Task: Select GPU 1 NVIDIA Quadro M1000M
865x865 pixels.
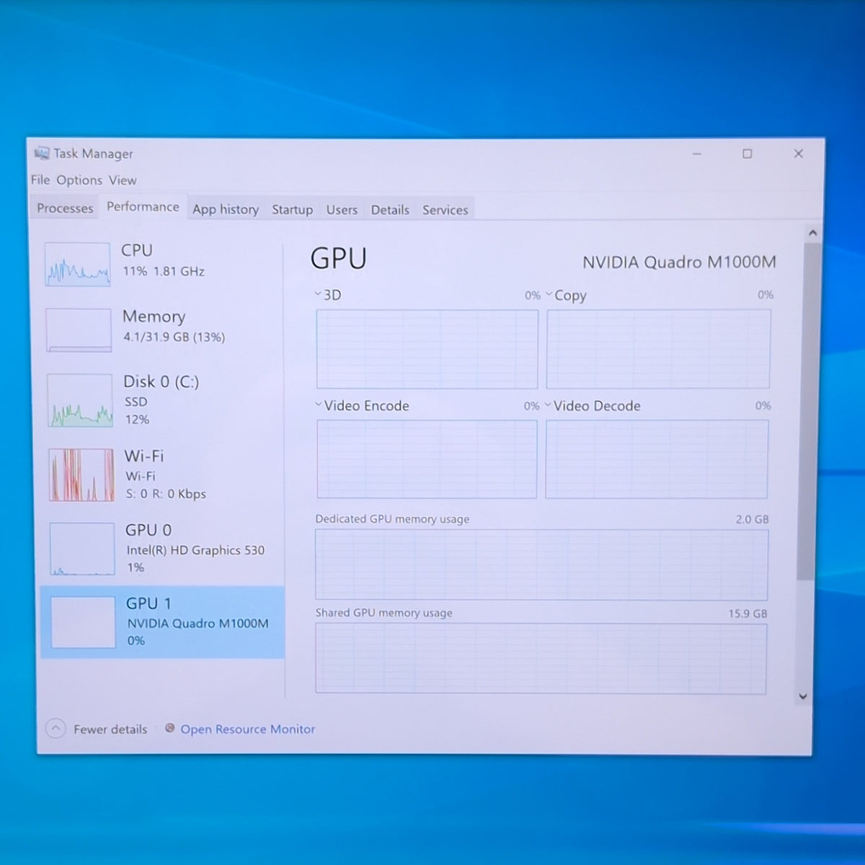Action: 163,622
